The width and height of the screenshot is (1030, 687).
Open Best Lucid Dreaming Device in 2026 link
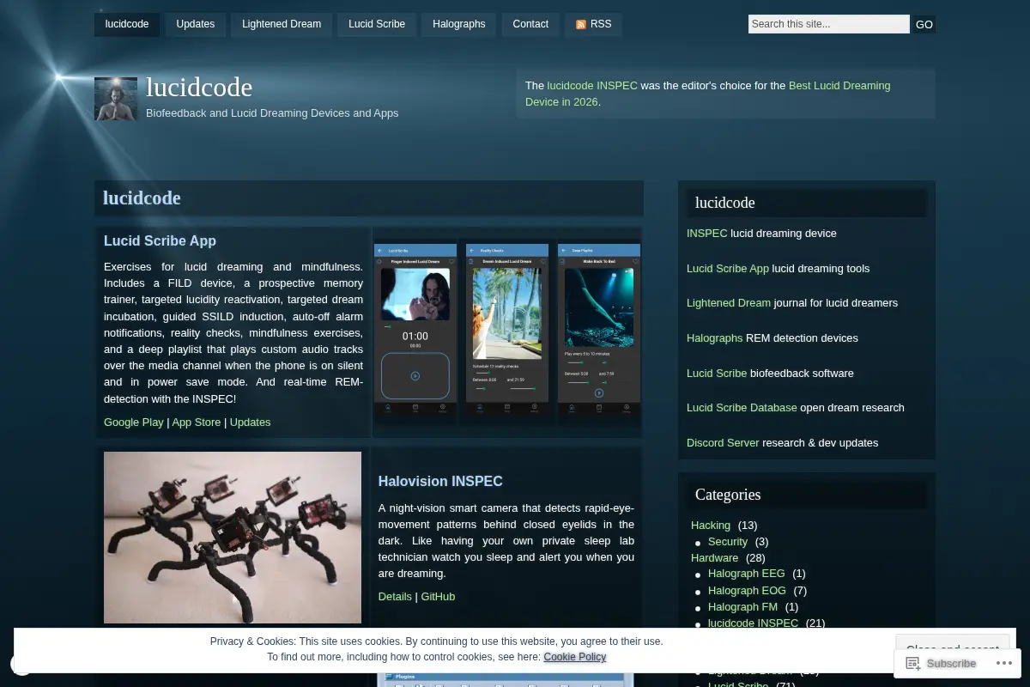(x=707, y=94)
